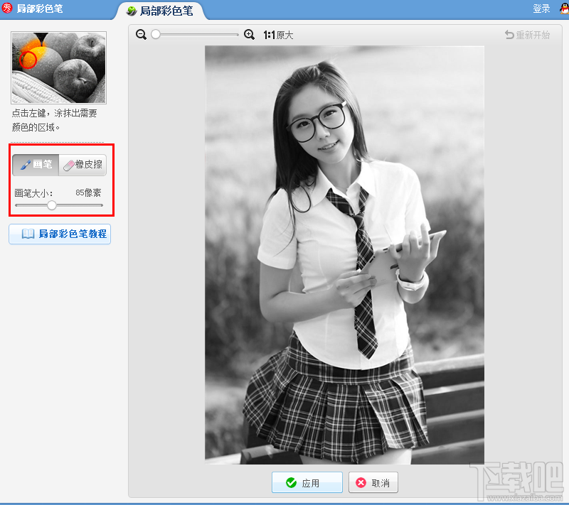569x505 pixels.
Task: Click the 画笔大小 brush size slider handle
Action: click(51, 205)
